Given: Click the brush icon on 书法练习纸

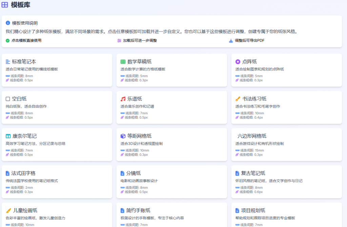Looking at the screenshot, I should (x=238, y=99).
